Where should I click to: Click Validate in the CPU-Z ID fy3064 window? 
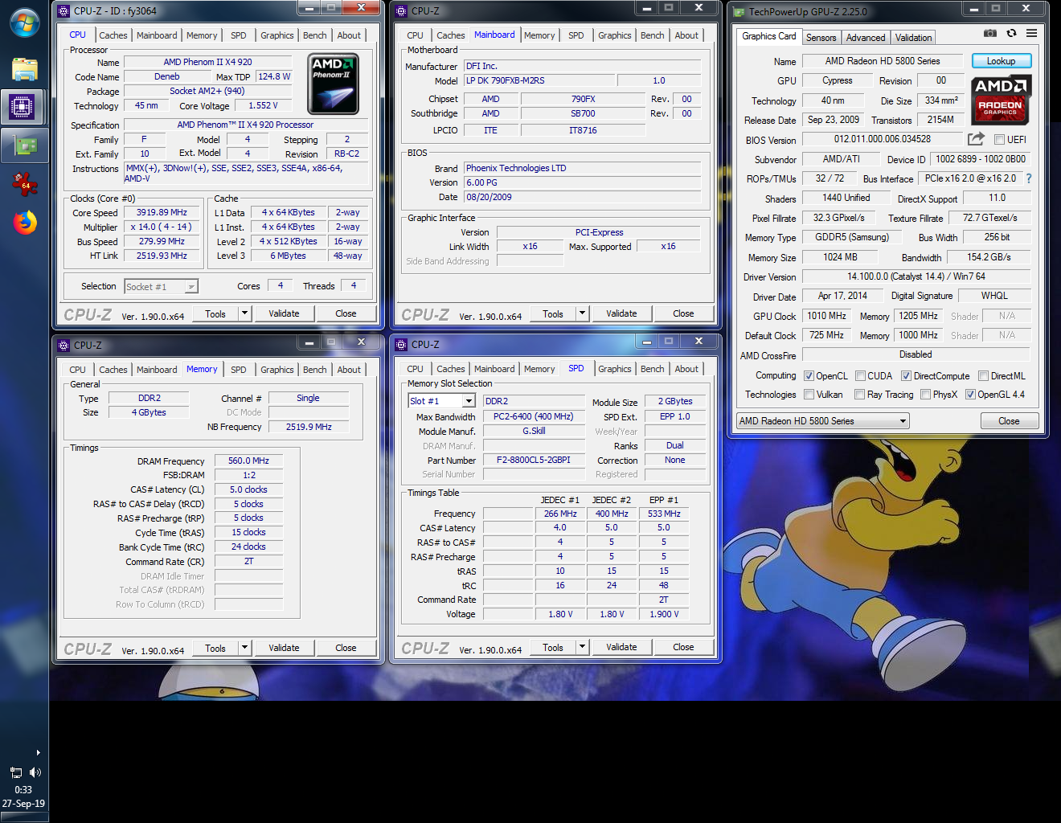[284, 313]
